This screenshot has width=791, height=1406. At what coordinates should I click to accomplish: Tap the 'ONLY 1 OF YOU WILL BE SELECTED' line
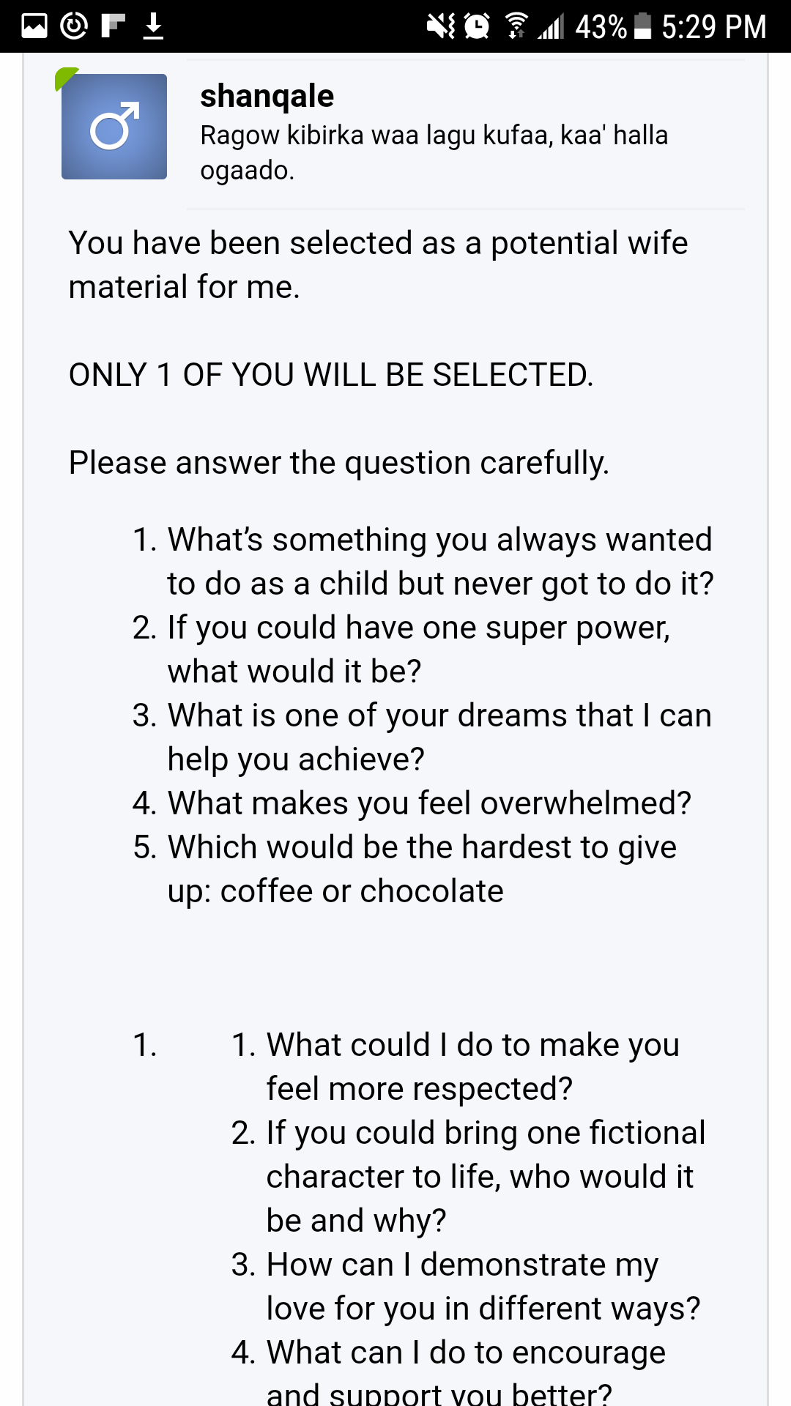point(331,375)
